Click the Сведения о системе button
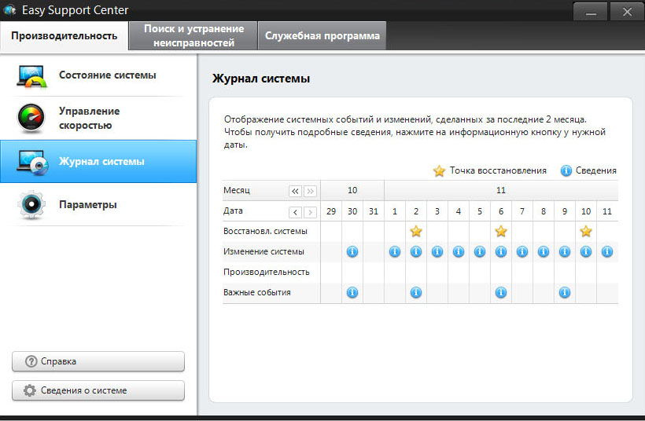 [98, 390]
